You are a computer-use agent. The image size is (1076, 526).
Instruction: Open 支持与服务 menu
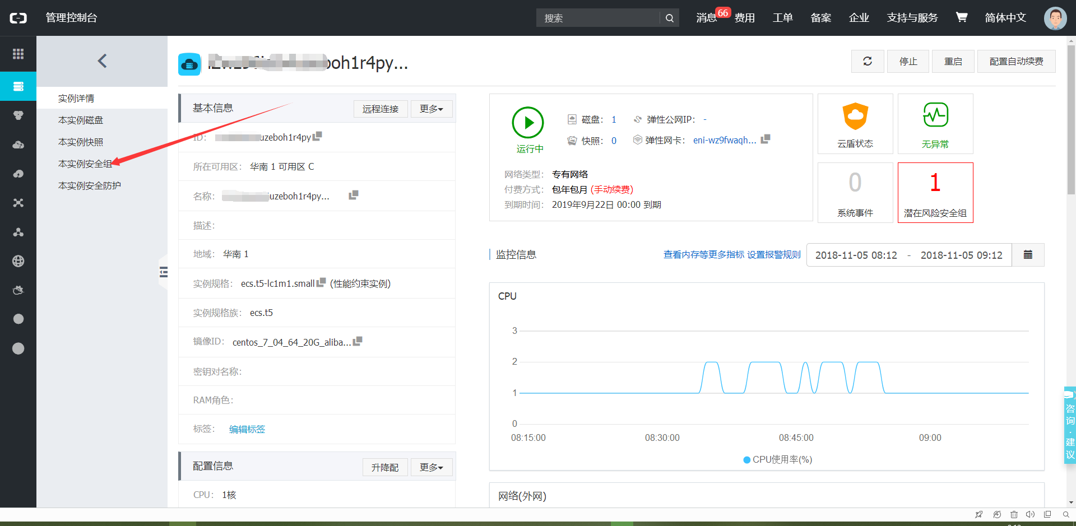click(912, 18)
